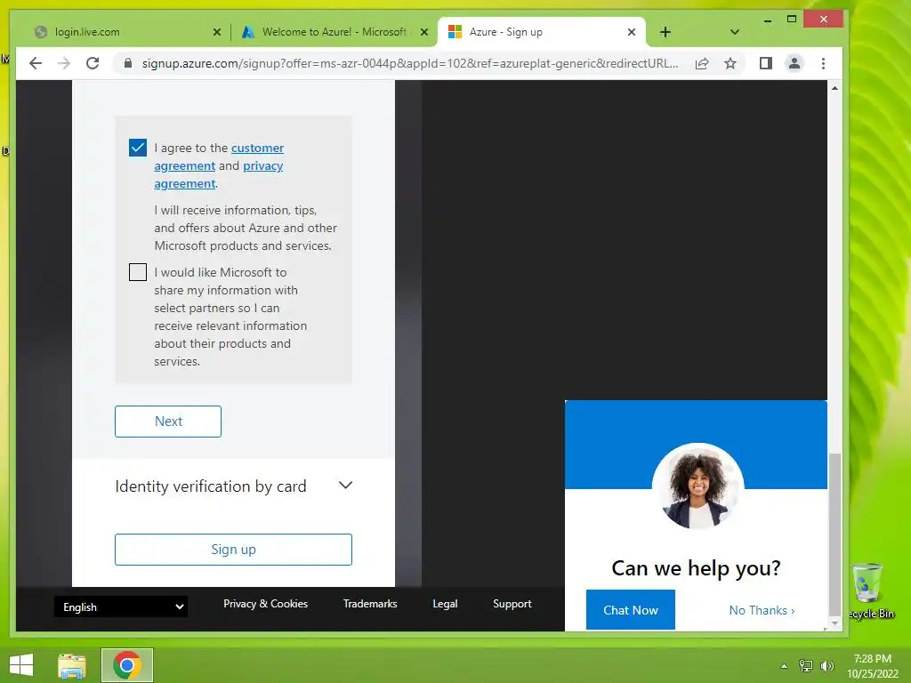Click the page vertical scrollbar thumb
Image resolution: width=911 pixels, height=683 pixels.
tap(834, 534)
